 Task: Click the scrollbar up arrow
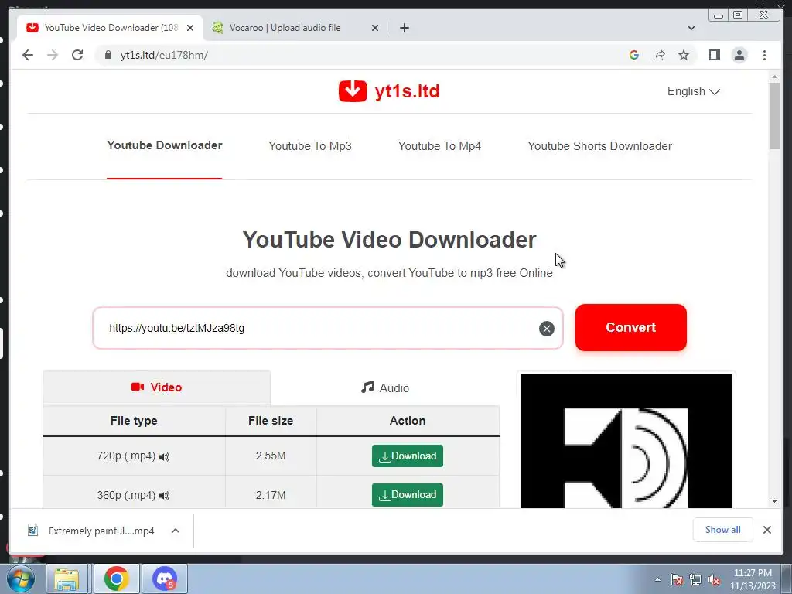[x=774, y=77]
